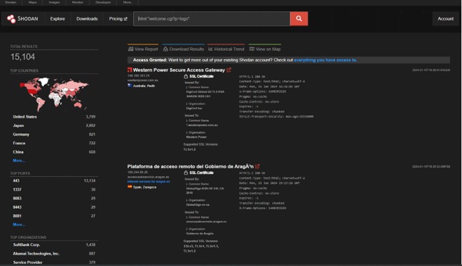
Task: Select Shodan in the top bar
Action: [x=11, y=3]
